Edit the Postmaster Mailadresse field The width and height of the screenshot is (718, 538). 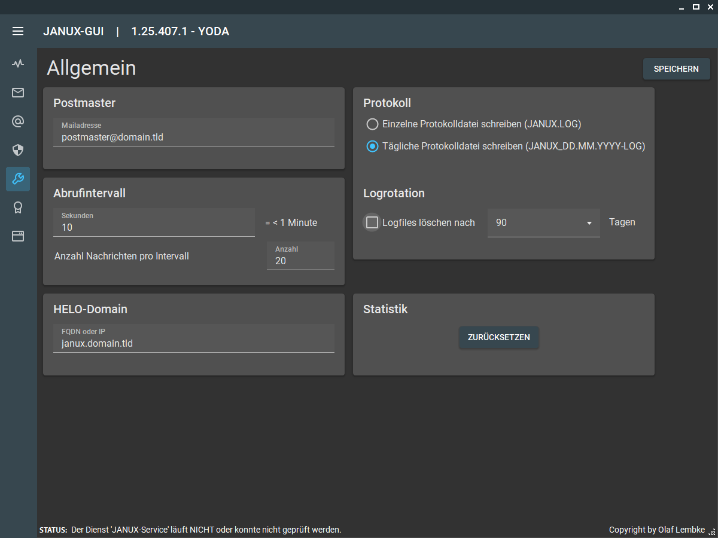coord(194,137)
